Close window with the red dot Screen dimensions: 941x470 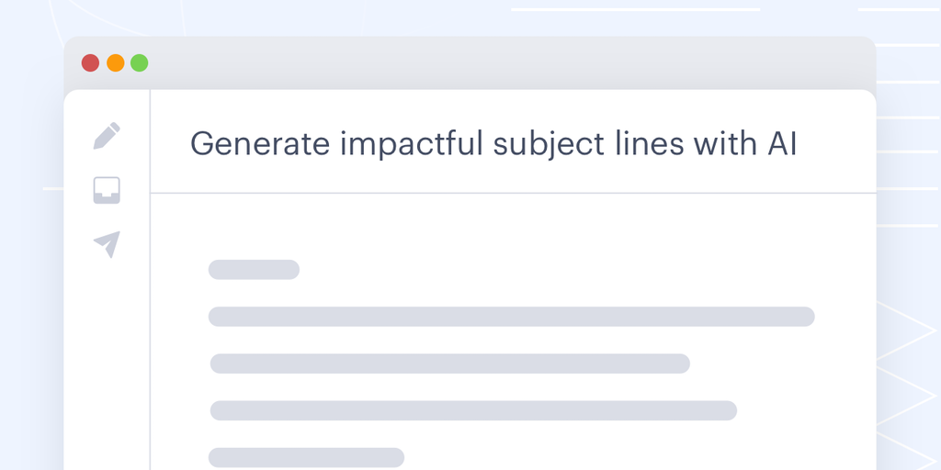click(90, 63)
